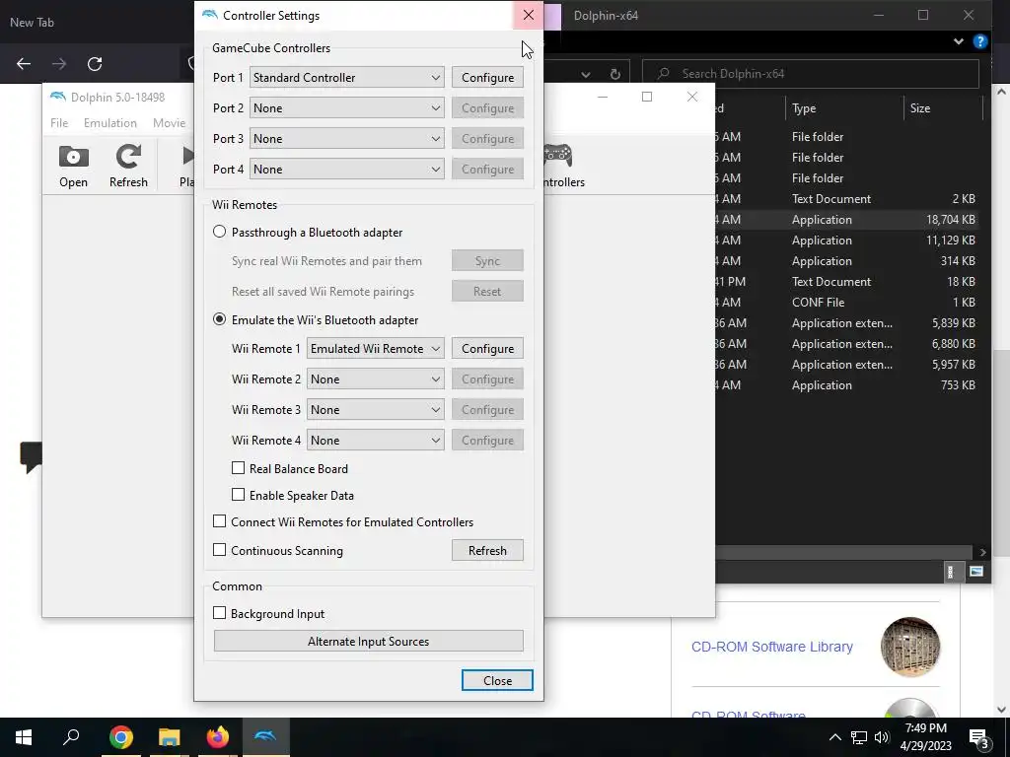Open the blue help icon in Explorer
Image resolution: width=1010 pixels, height=757 pixels.
tap(980, 41)
